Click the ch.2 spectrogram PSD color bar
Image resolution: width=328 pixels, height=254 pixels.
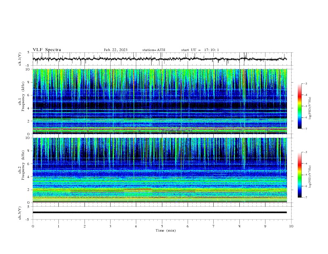pos(299,175)
